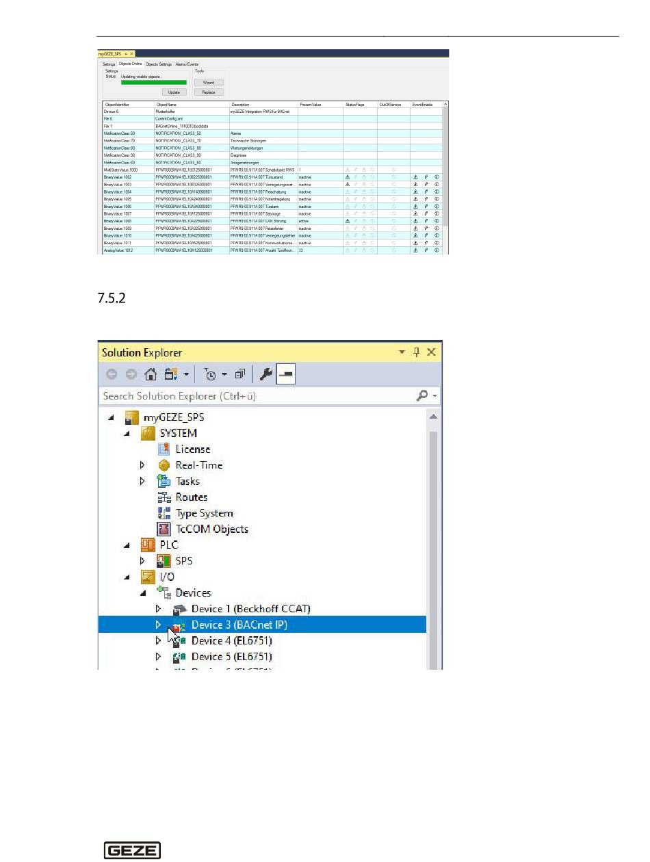
Task: Click the Device 5 EL6751 icon
Action: click(179, 657)
